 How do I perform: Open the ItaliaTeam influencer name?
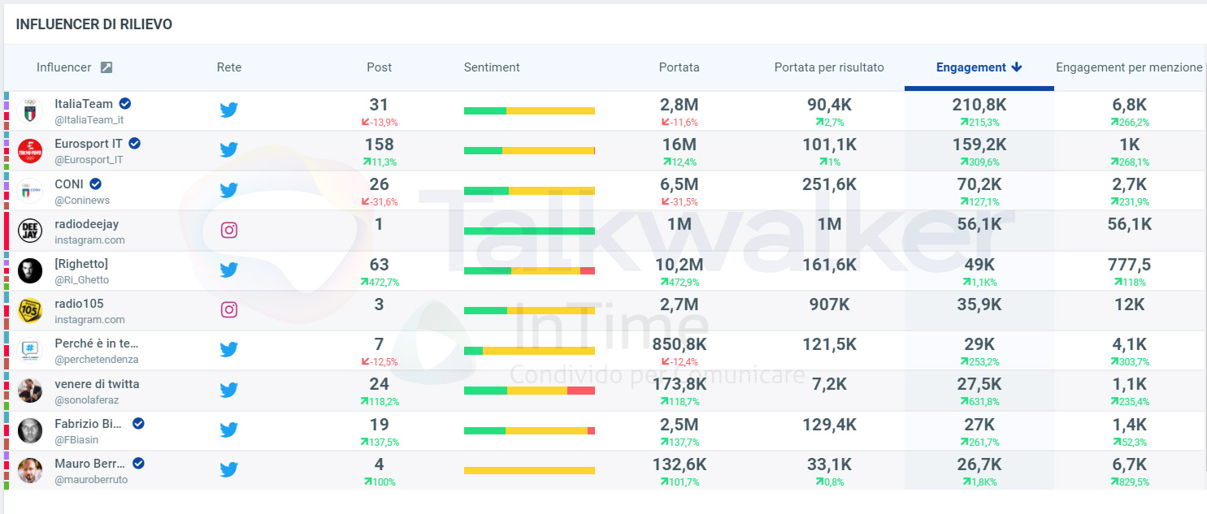[x=84, y=104]
